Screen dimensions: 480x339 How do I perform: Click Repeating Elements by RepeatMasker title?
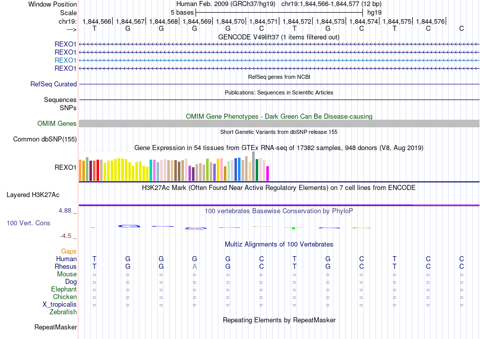point(279,320)
